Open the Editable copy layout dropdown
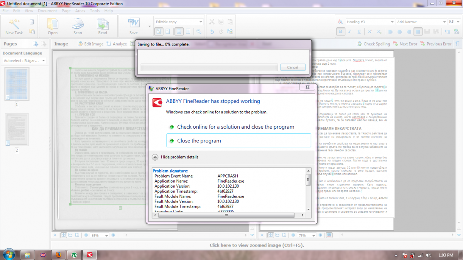Image resolution: width=463 pixels, height=260 pixels. click(x=179, y=22)
